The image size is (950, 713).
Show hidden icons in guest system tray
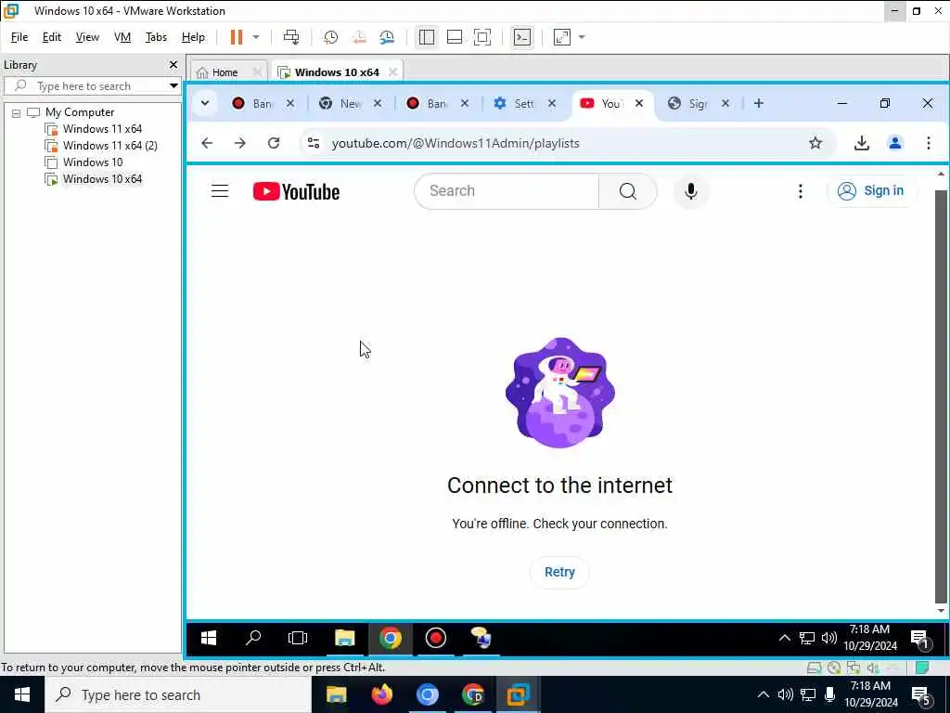784,638
